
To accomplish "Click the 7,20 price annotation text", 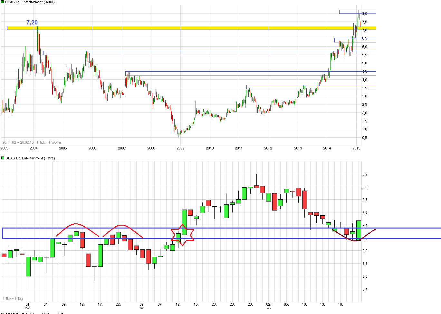I will point(31,22).
